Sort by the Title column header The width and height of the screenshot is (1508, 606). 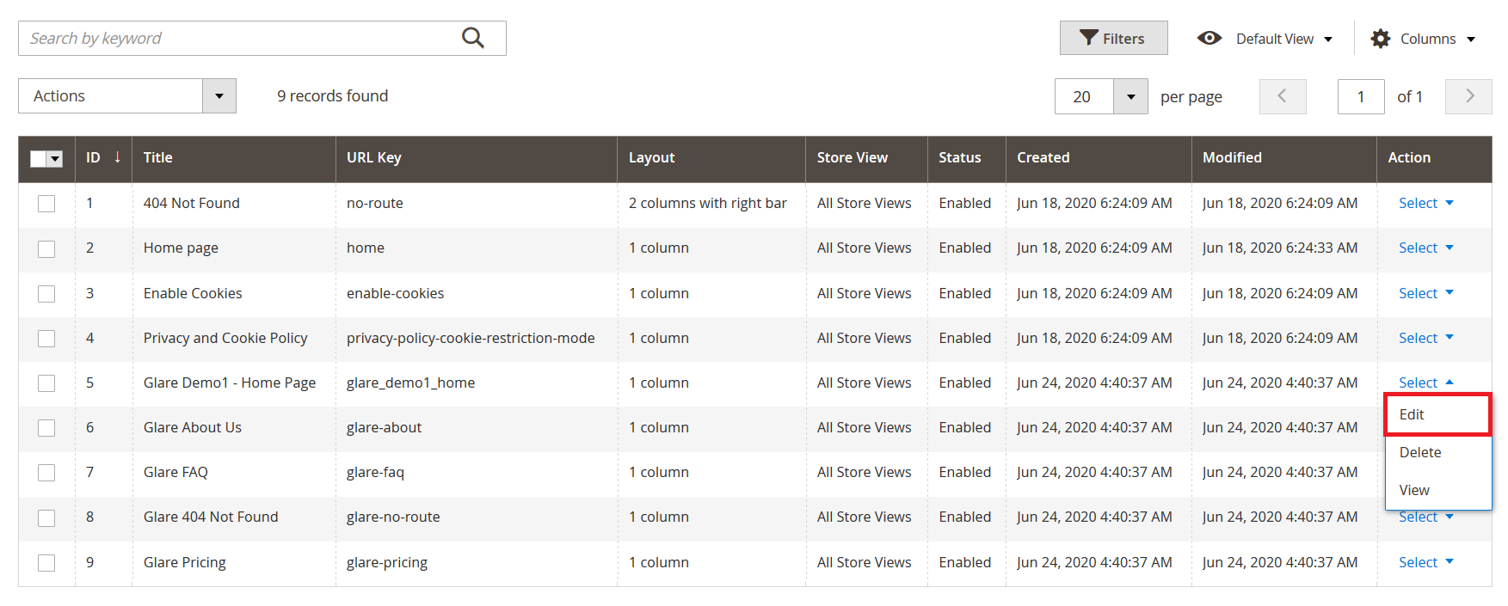pos(158,158)
